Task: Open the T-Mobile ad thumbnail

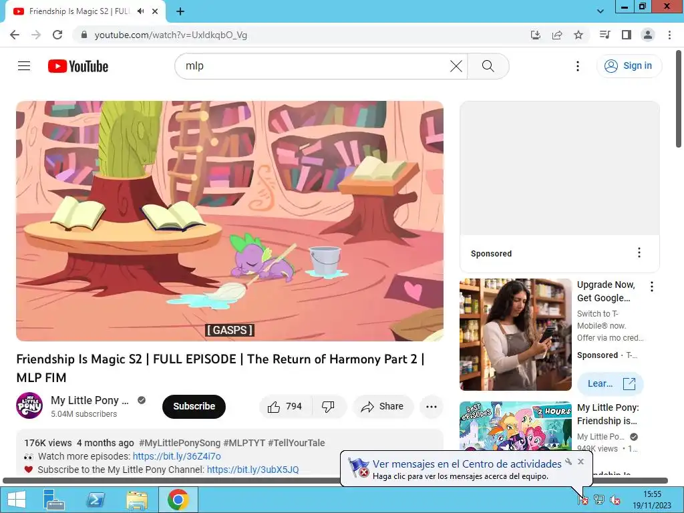Action: coord(516,335)
